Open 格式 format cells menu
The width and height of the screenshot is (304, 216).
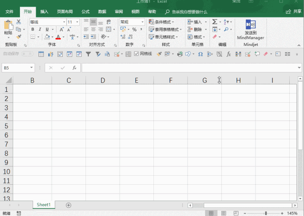(x=196, y=37)
